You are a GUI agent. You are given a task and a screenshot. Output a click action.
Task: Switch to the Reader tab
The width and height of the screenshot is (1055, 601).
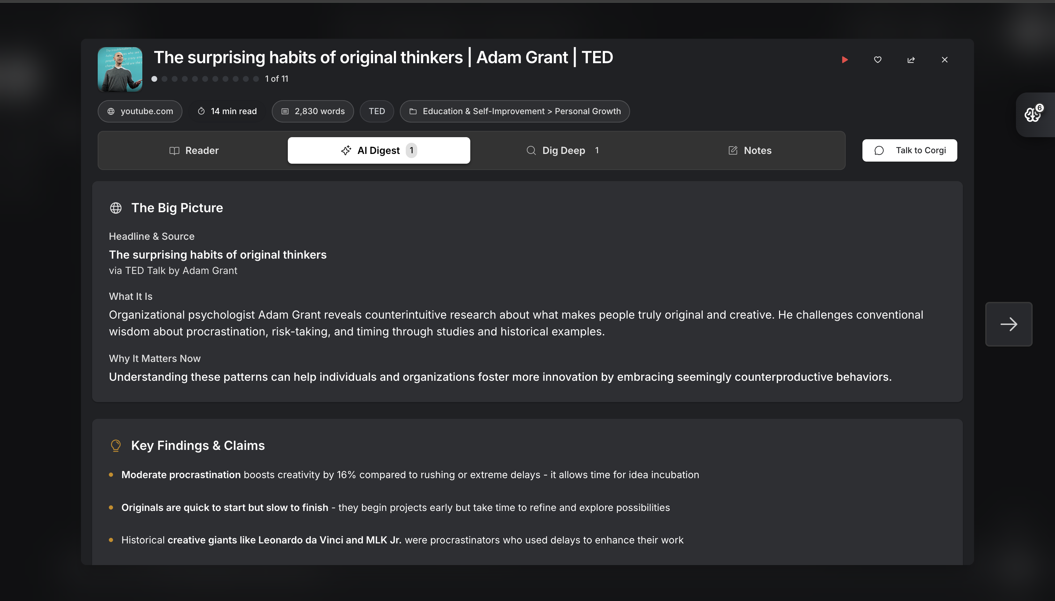[194, 151]
